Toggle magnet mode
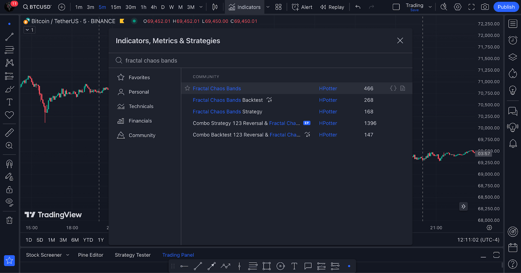 tap(9, 163)
